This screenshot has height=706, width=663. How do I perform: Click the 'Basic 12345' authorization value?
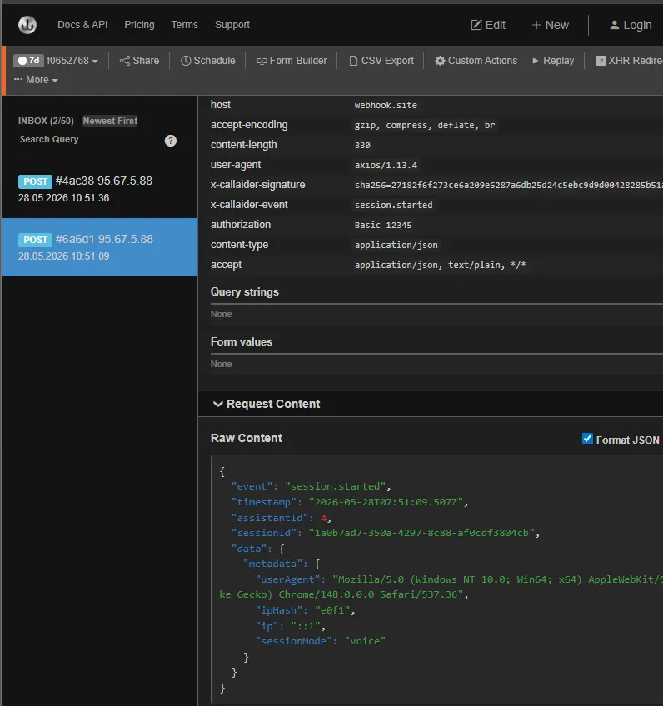(x=383, y=225)
